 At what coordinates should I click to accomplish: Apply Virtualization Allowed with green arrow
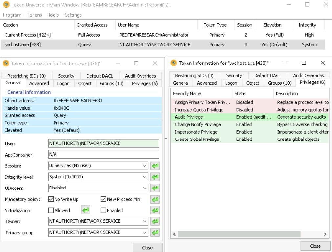coord(85,210)
